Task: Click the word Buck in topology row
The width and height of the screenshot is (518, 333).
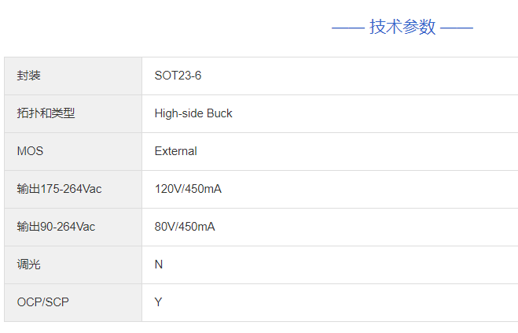Action: tap(219, 113)
